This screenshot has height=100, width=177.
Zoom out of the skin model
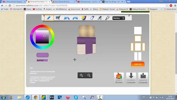89,75
